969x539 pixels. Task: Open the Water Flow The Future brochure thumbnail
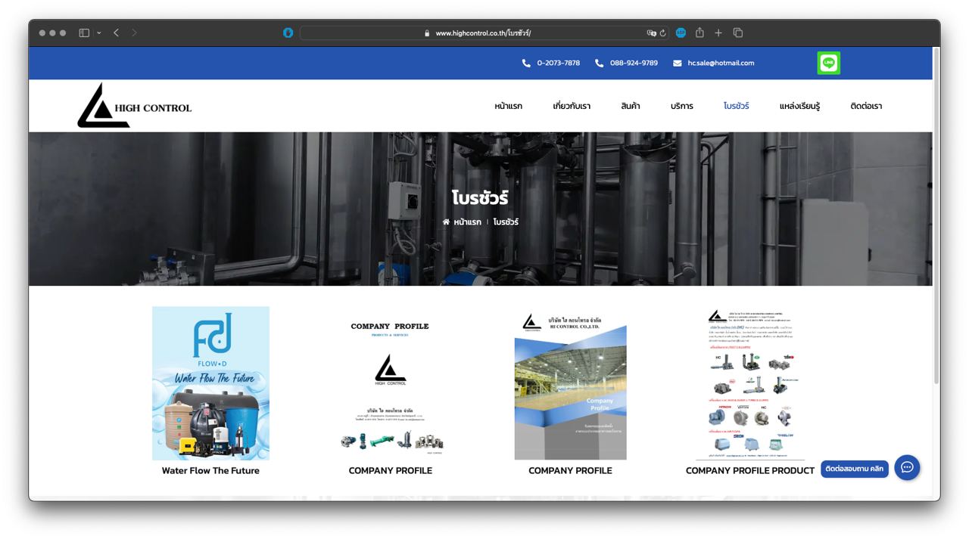click(x=210, y=383)
